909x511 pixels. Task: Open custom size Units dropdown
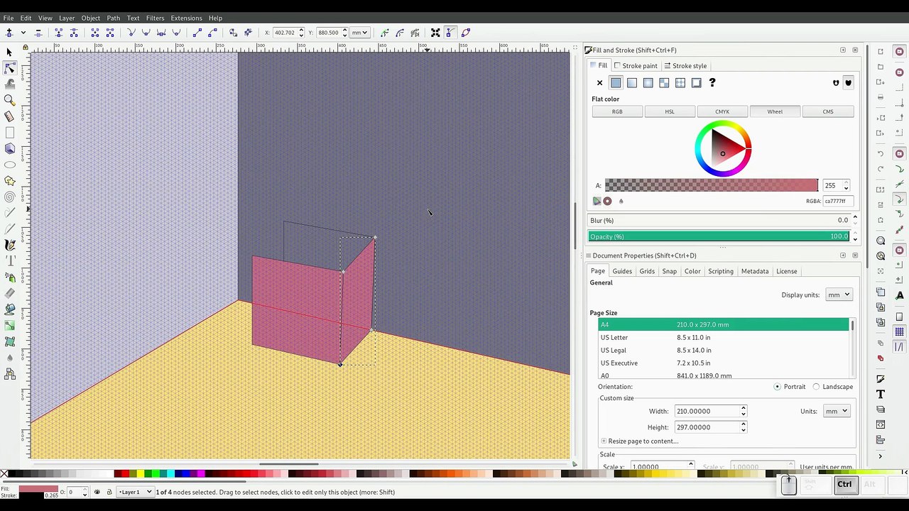[836, 411]
